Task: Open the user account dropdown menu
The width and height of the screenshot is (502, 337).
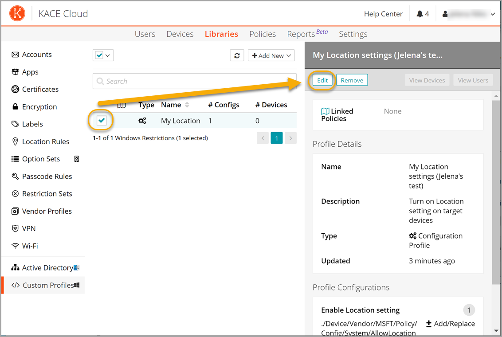Action: click(x=469, y=14)
